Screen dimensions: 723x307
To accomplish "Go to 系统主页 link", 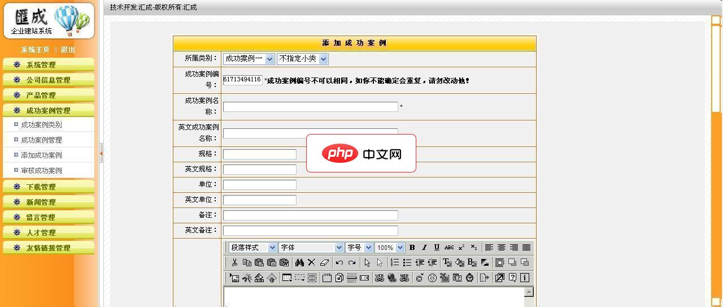I will coord(36,50).
